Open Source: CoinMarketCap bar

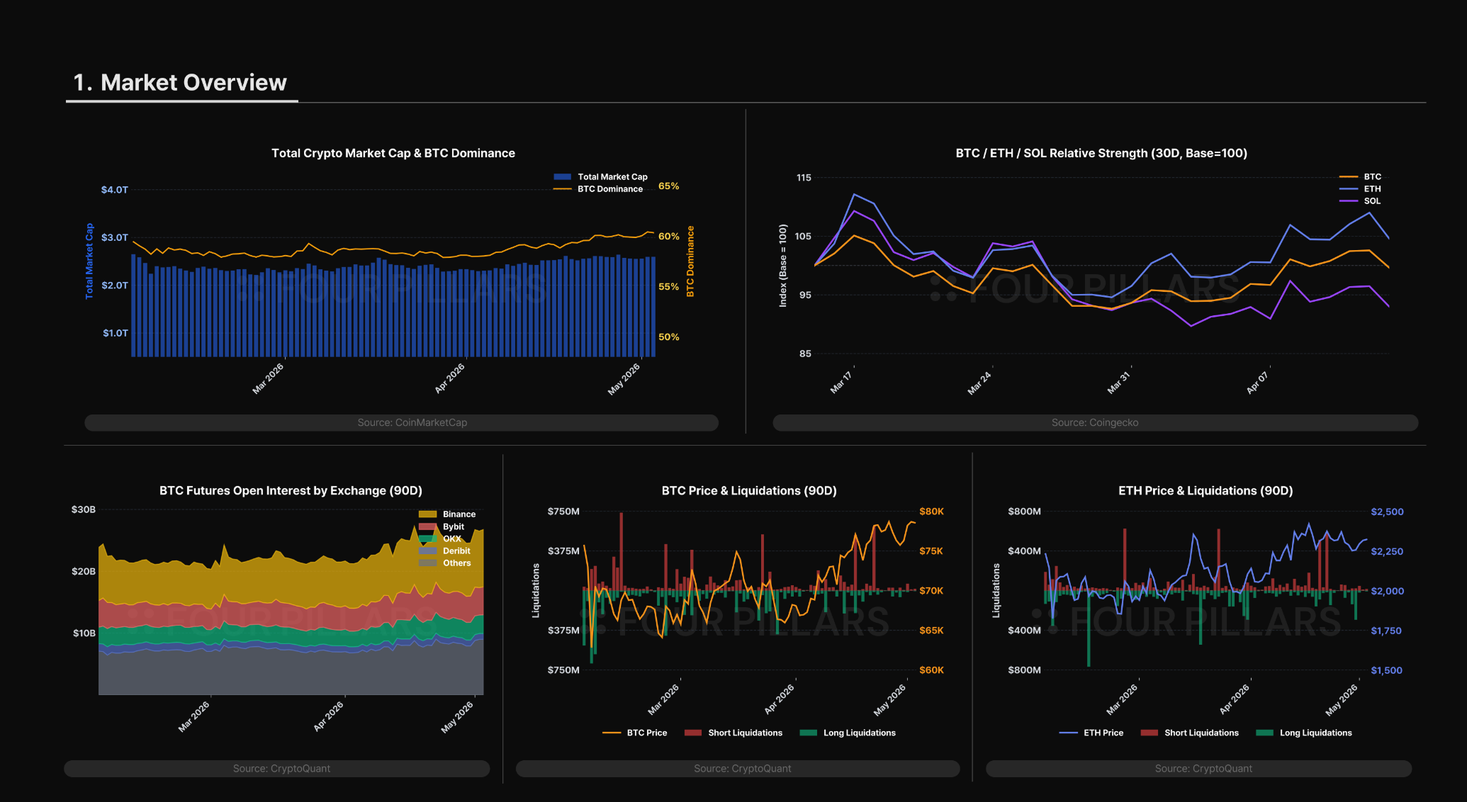pos(401,422)
